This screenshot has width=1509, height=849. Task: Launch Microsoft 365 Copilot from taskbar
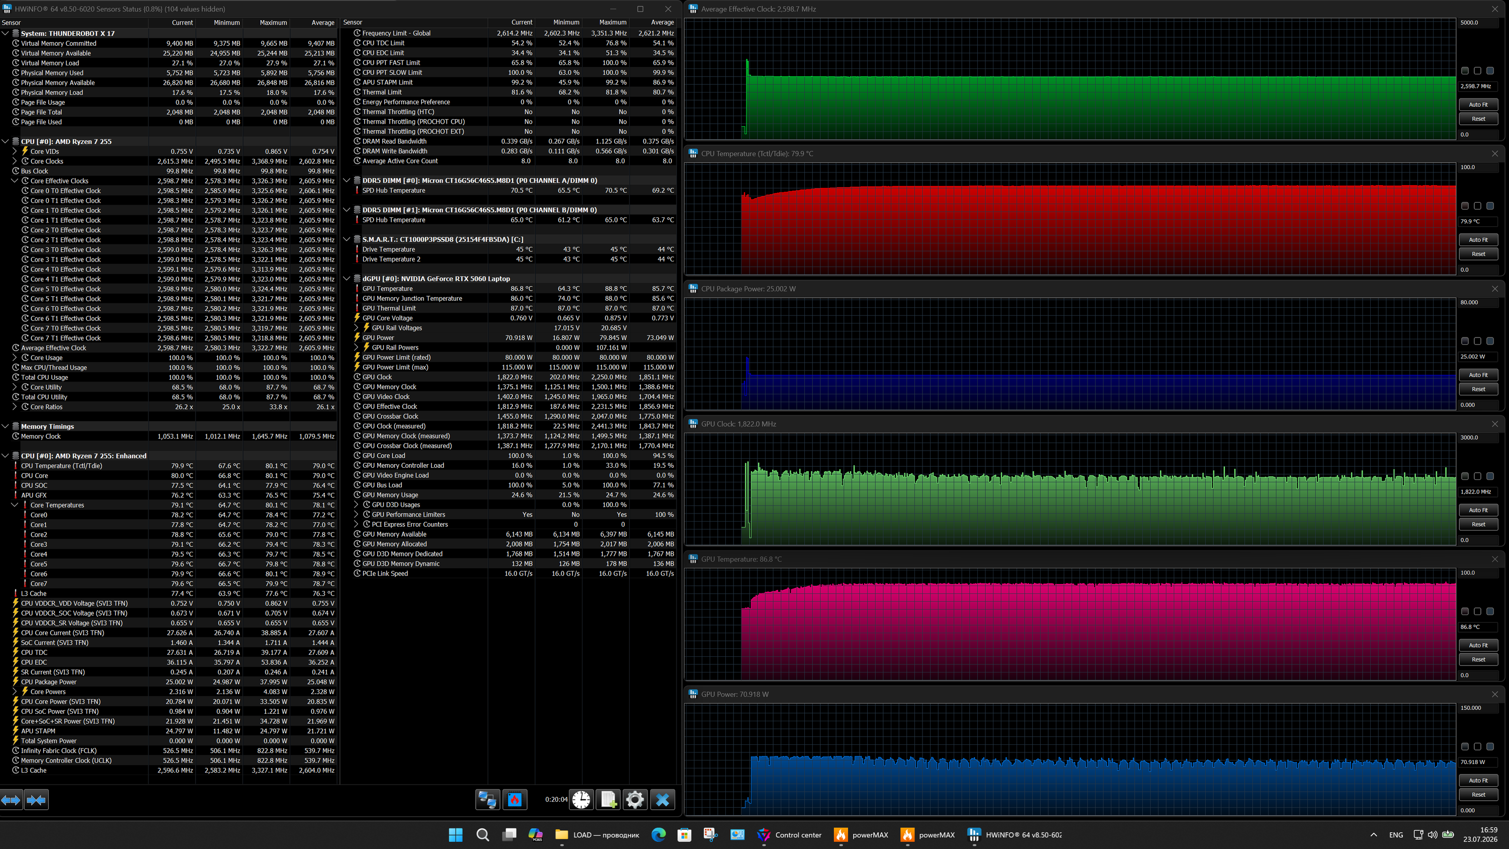(535, 835)
